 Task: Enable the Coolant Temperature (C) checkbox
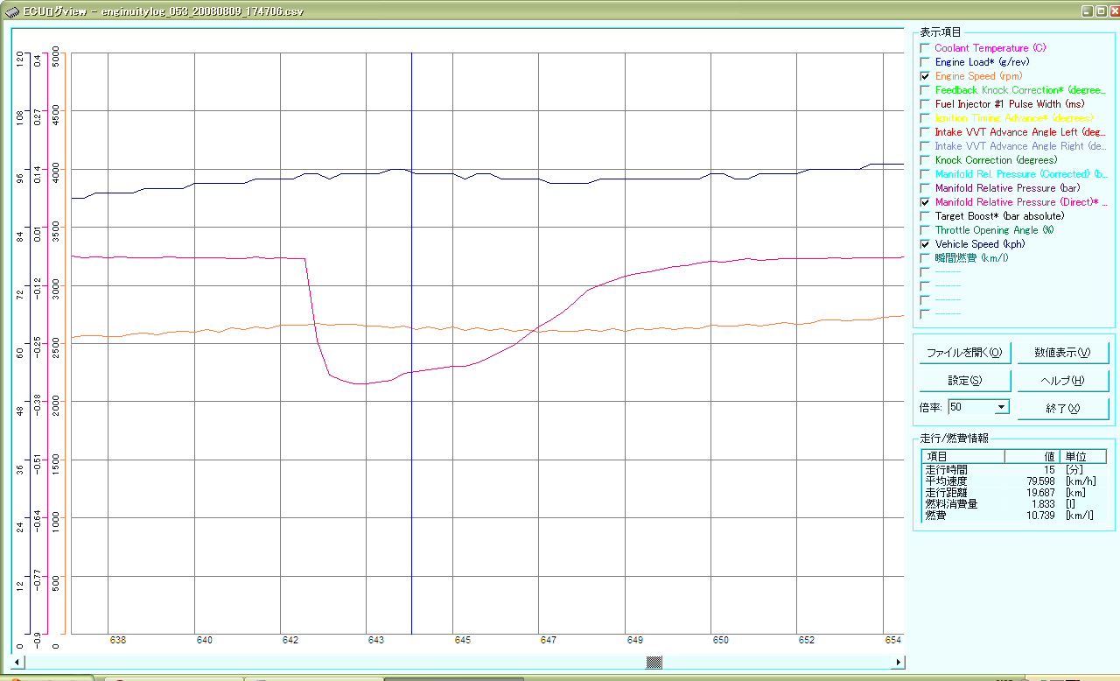[925, 48]
